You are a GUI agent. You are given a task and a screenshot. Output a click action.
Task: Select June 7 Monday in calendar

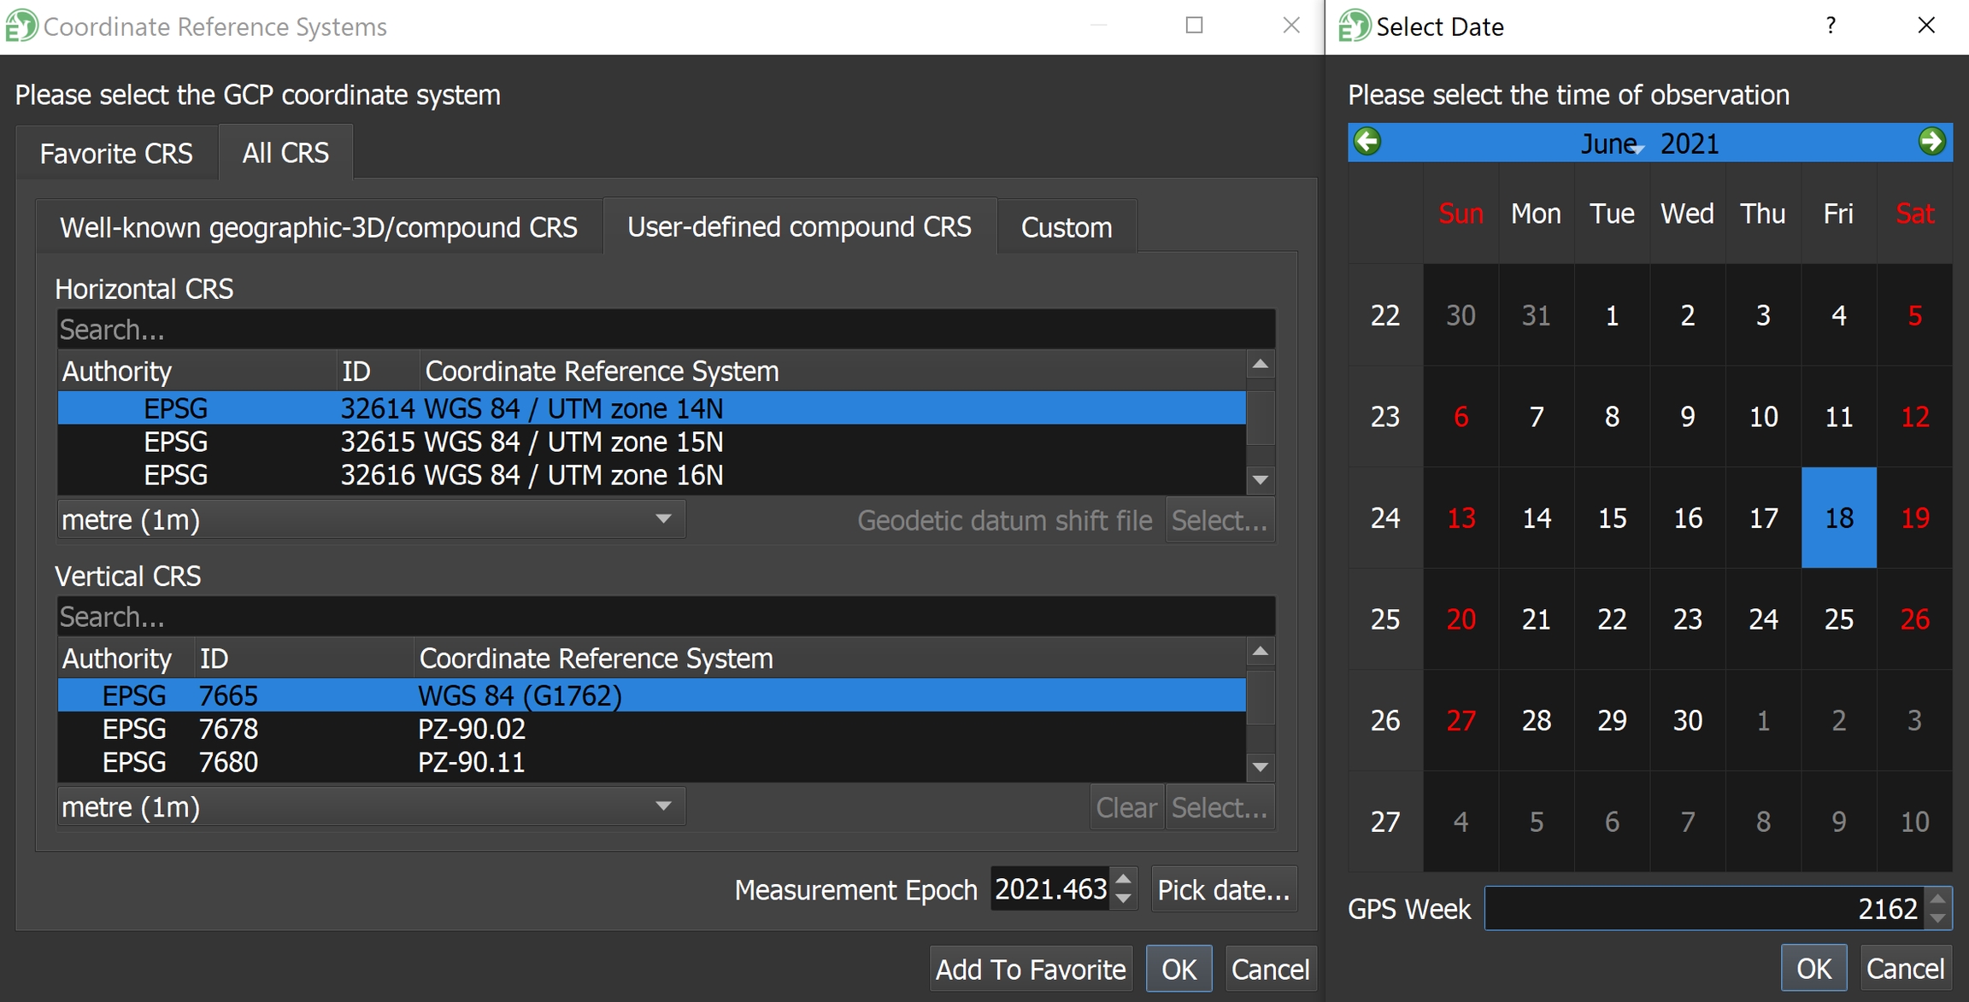pyautogui.click(x=1536, y=417)
